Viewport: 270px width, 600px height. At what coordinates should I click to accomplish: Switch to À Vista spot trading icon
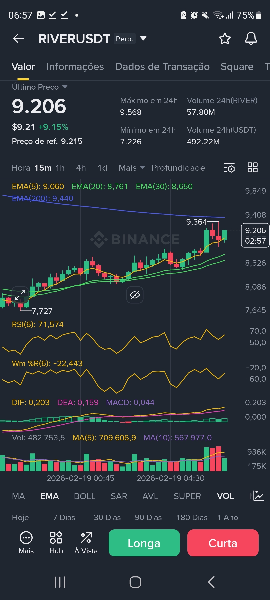pyautogui.click(x=86, y=543)
